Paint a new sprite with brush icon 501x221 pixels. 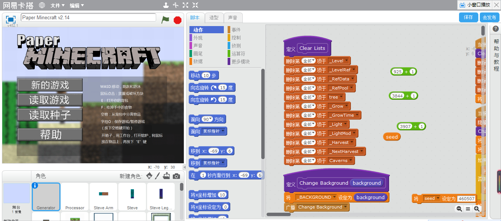158,176
